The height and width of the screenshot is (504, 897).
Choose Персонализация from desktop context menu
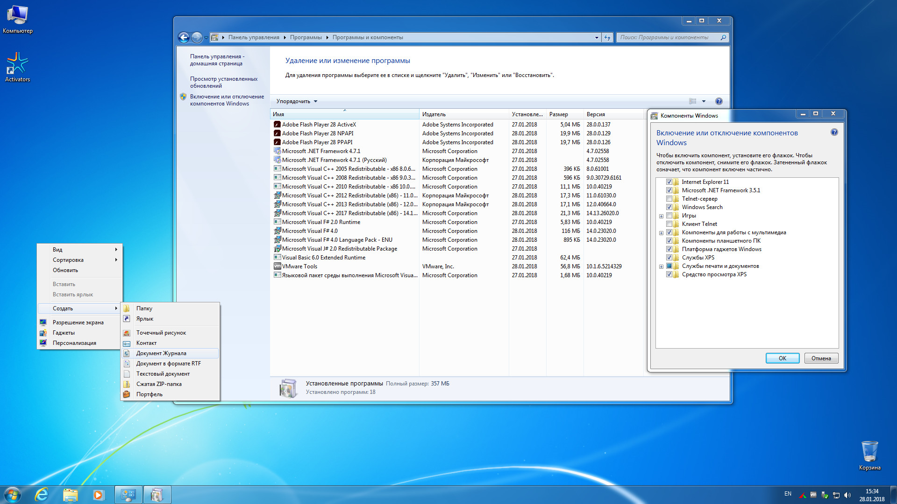click(x=74, y=343)
